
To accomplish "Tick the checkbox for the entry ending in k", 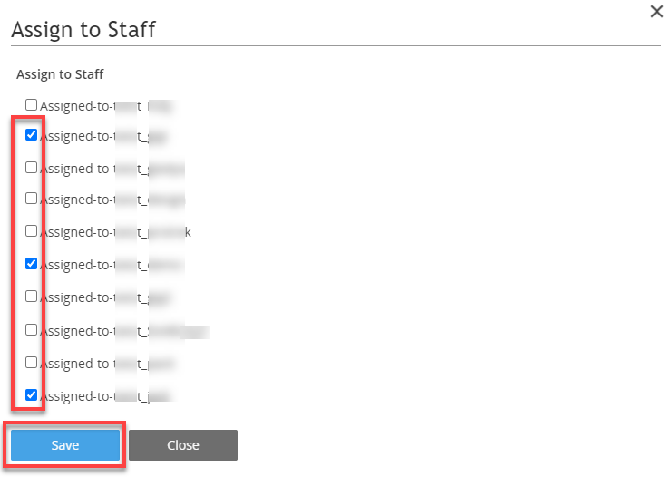I will click(31, 231).
